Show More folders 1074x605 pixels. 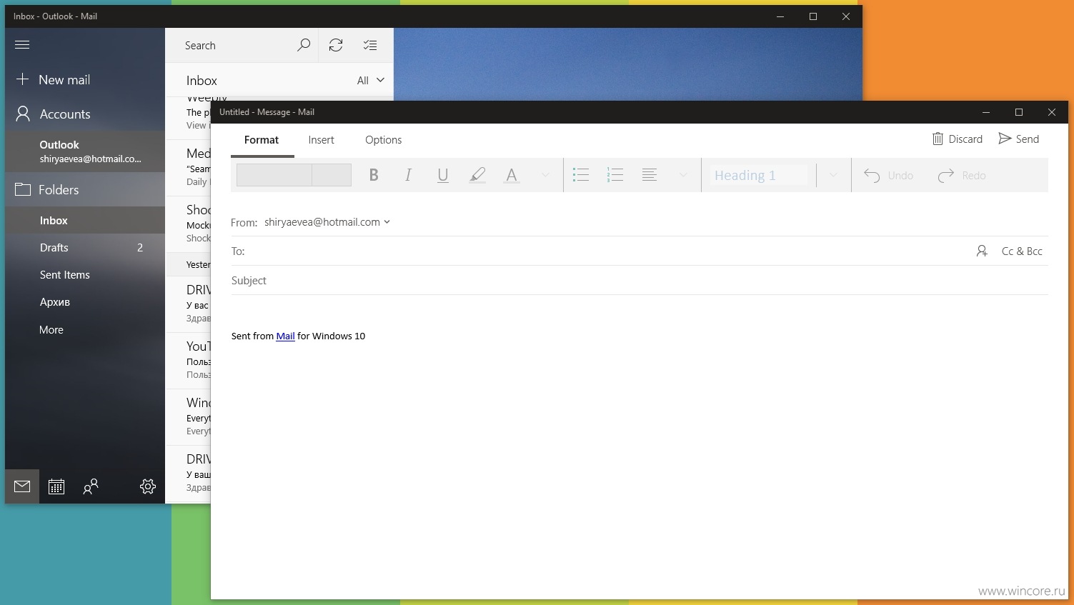point(85,330)
